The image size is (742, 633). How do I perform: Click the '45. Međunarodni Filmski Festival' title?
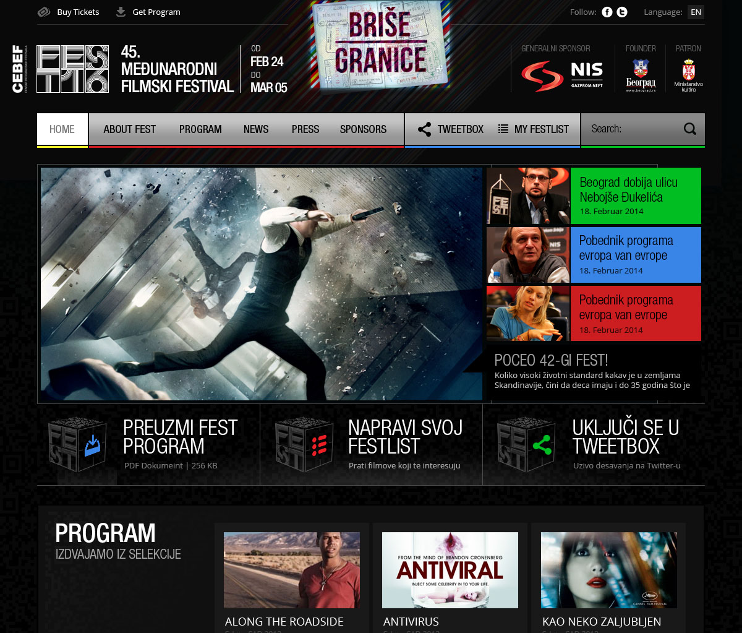(x=177, y=69)
